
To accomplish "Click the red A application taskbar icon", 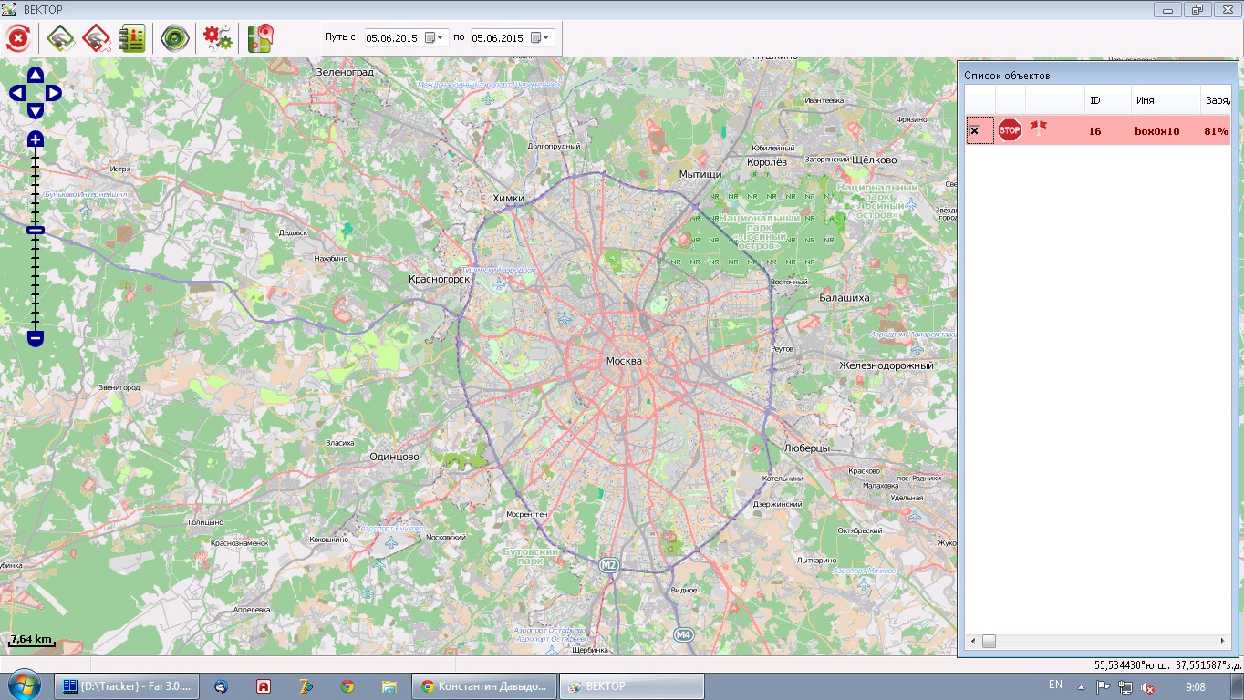I will coord(263,686).
